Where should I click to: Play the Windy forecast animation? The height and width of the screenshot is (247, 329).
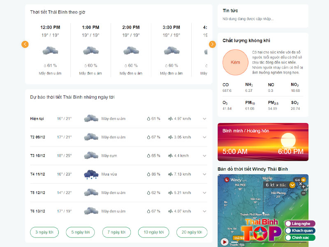225,242
